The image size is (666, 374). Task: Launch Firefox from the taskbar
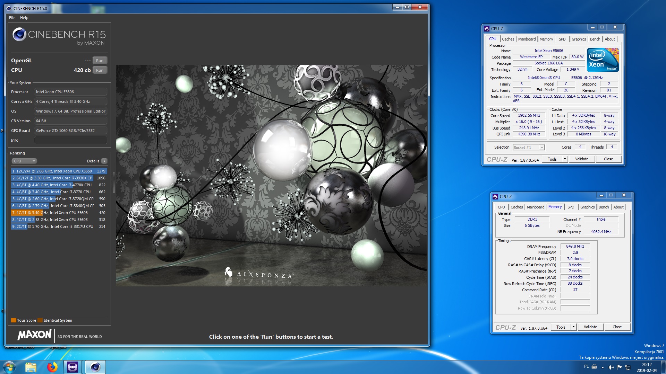click(x=52, y=367)
